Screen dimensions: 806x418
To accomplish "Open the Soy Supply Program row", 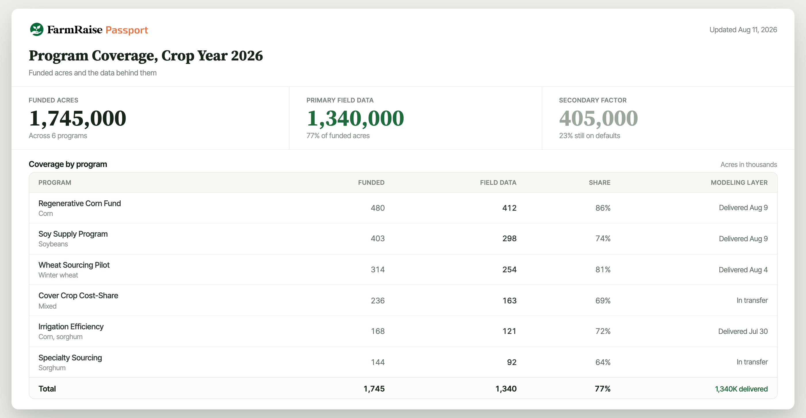I will point(403,239).
